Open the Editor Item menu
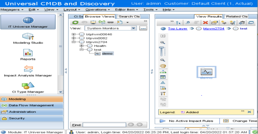The image size is (258, 134). coord(127,10)
